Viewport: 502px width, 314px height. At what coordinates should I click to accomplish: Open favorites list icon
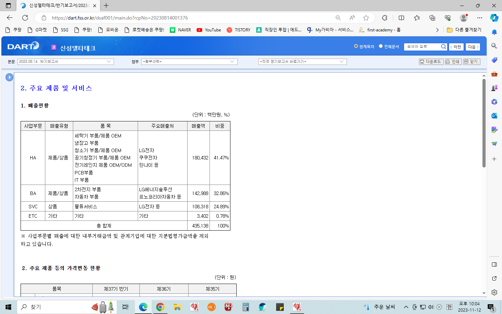pos(417,18)
